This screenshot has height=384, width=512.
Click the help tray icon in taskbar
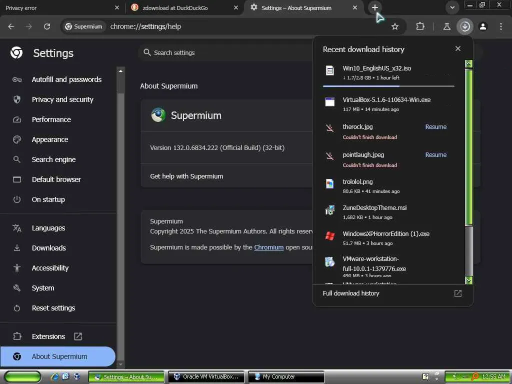(x=426, y=376)
